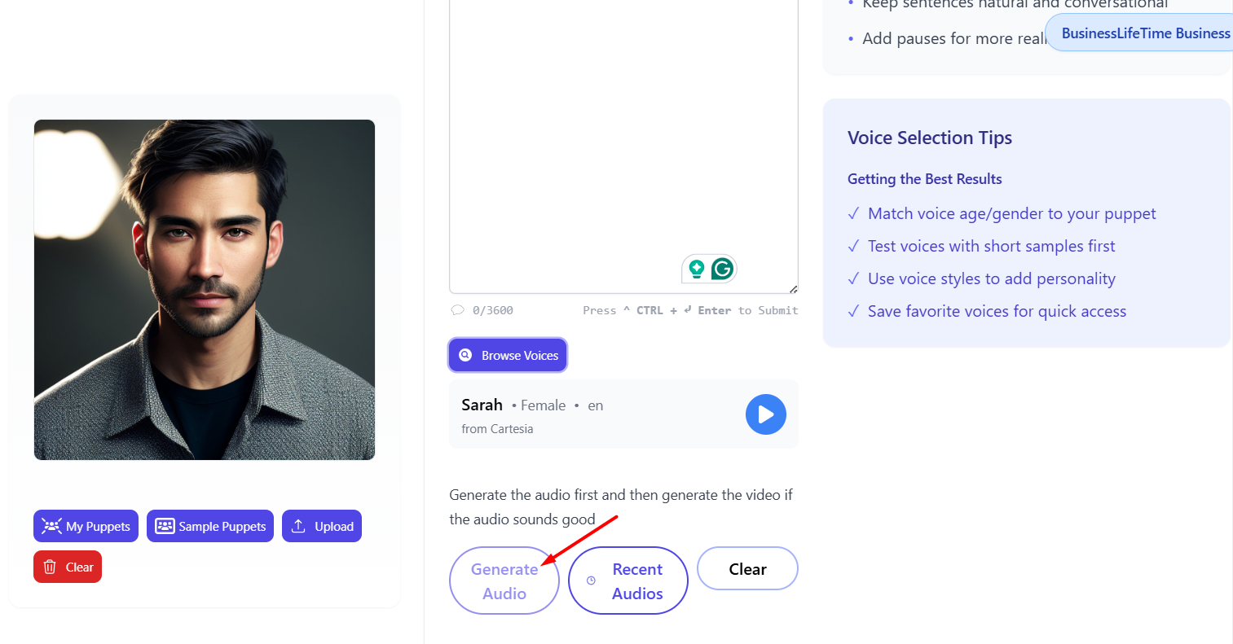
Task: Click the green lightbulb suggestion icon
Action: point(696,269)
